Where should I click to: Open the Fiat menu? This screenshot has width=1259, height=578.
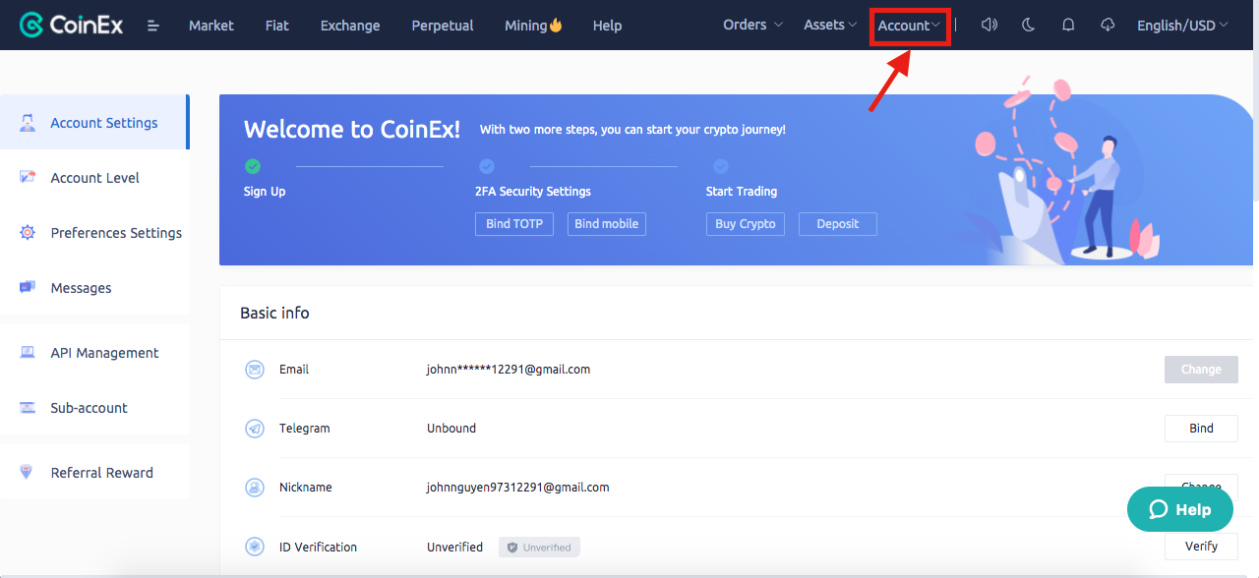[x=277, y=26]
